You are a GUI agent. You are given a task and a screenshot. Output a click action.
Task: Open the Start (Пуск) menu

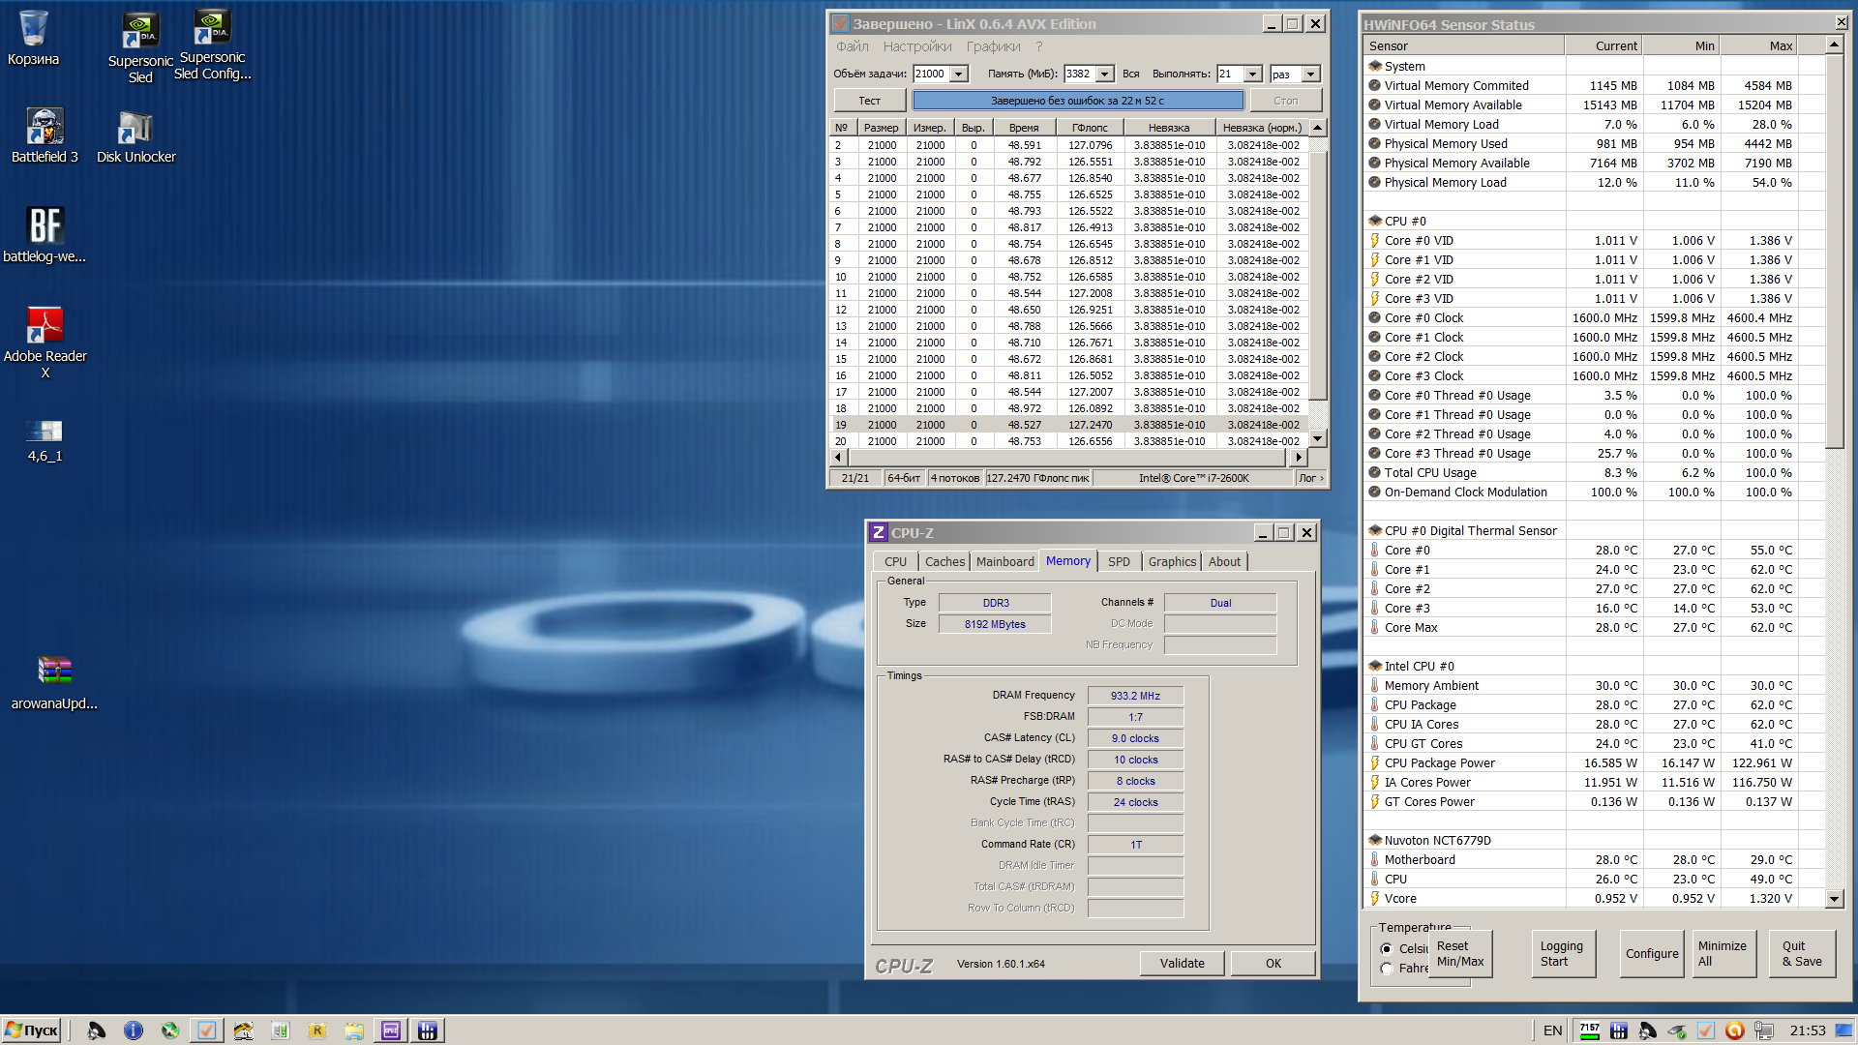coord(32,1030)
